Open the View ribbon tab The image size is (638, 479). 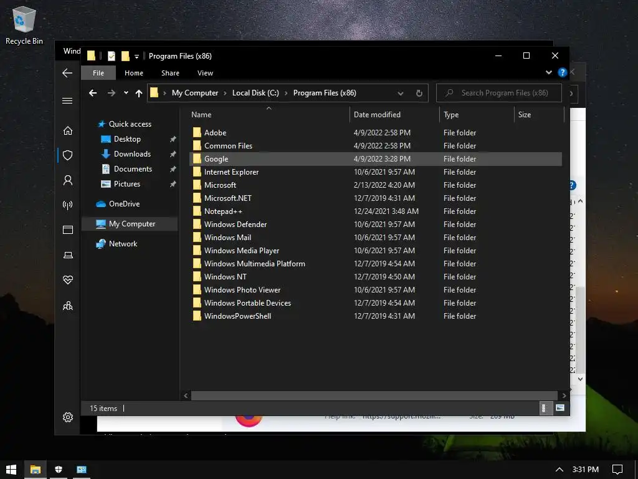[x=205, y=73]
